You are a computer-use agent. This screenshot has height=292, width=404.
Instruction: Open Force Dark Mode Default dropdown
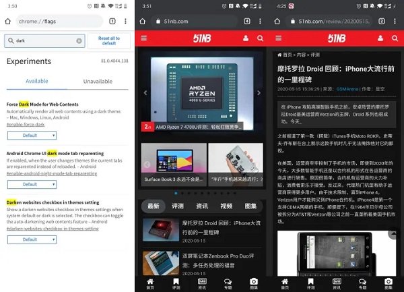[32, 136]
